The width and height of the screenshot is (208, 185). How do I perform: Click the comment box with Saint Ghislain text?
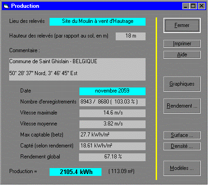pyautogui.click(x=77, y=69)
